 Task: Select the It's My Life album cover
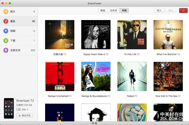pyautogui.click(x=132, y=34)
